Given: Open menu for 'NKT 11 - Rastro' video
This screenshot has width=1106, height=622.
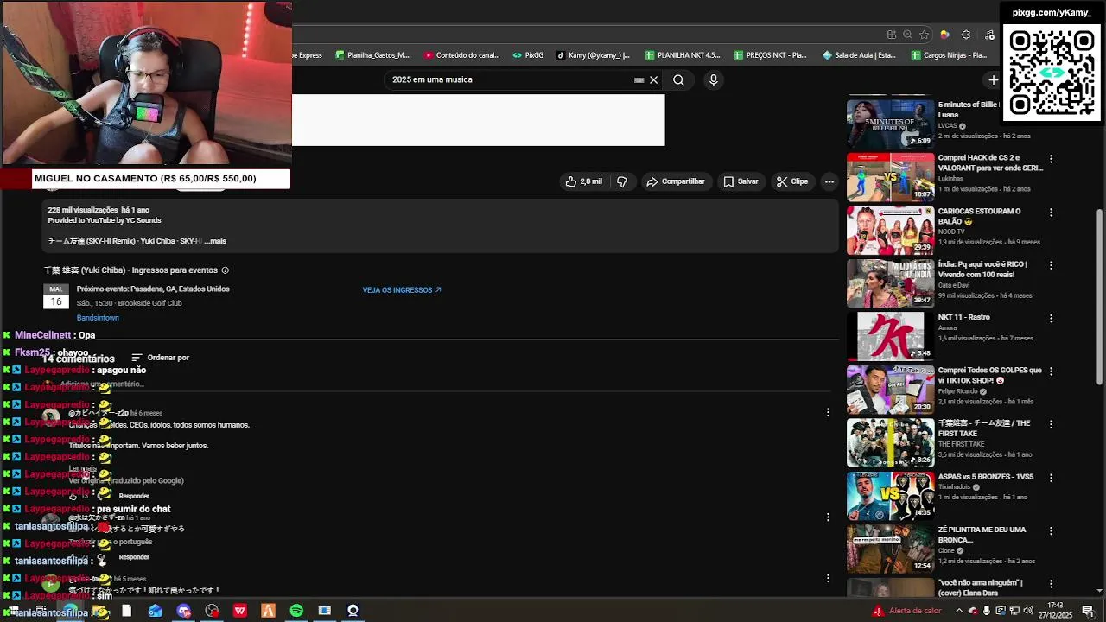Looking at the screenshot, I should pyautogui.click(x=1051, y=319).
